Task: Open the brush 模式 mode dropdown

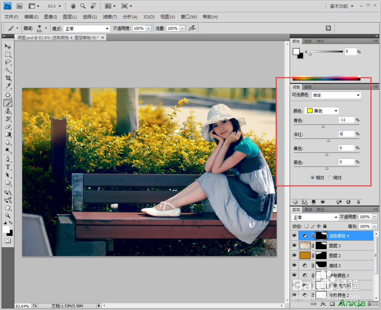Action: 86,29
